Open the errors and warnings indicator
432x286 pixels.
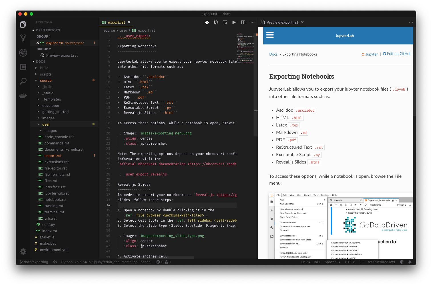tap(164, 262)
